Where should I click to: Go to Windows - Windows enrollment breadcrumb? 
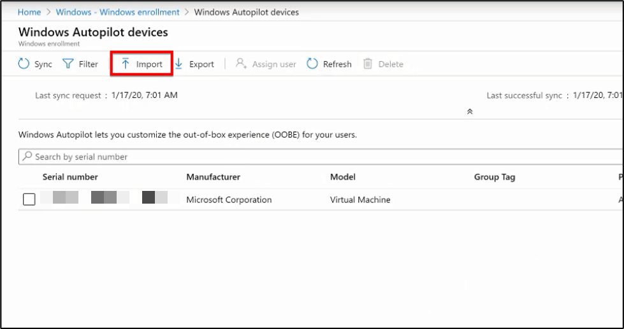(x=117, y=12)
